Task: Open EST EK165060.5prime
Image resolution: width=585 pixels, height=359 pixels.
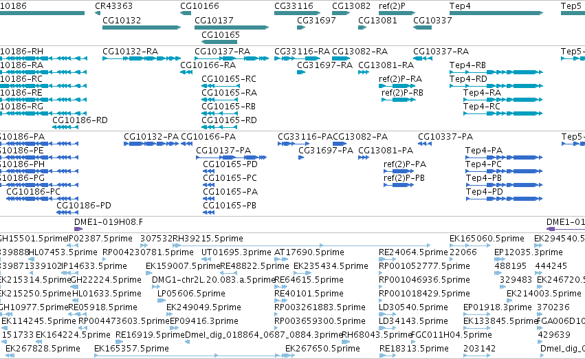Action: pyautogui.click(x=487, y=239)
